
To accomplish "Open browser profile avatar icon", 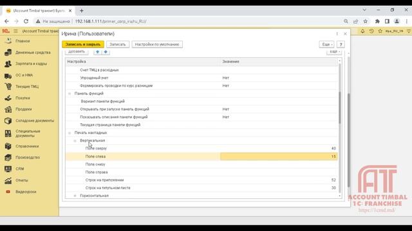I will click(x=397, y=21).
